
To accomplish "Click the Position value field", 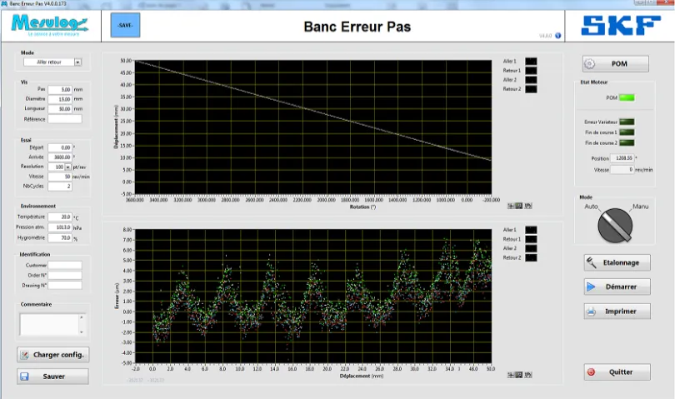I will point(622,158).
